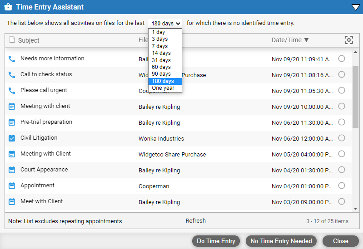This screenshot has height=249, width=363.
Task: Click the Refresh link
Action: pyautogui.click(x=196, y=221)
